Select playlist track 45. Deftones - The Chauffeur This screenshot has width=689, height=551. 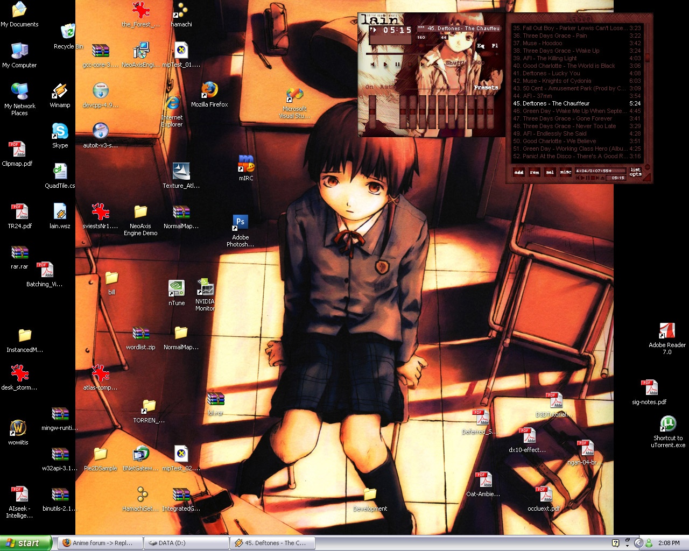tap(576, 103)
